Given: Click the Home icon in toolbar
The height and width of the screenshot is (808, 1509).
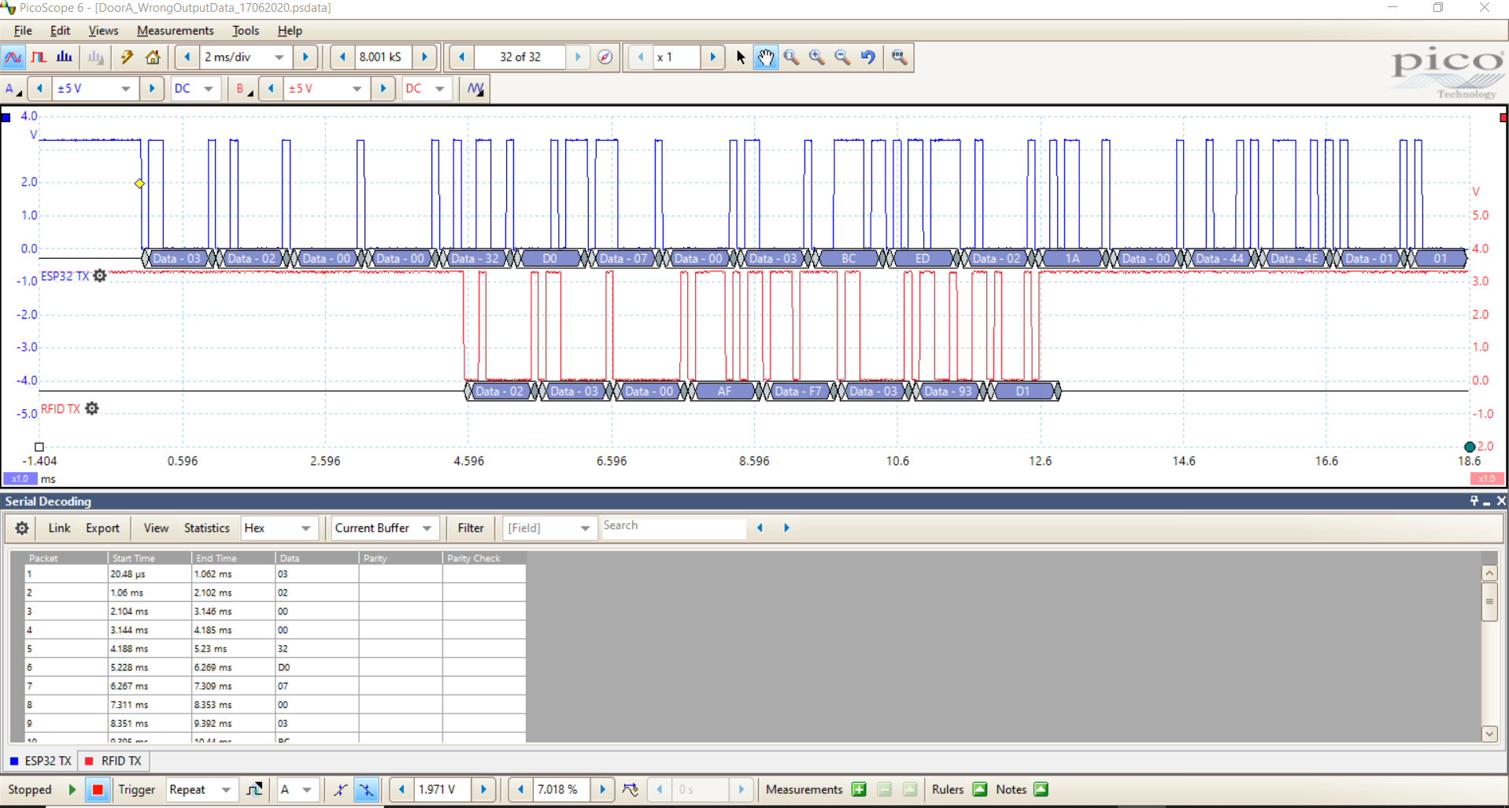Looking at the screenshot, I should coord(153,57).
